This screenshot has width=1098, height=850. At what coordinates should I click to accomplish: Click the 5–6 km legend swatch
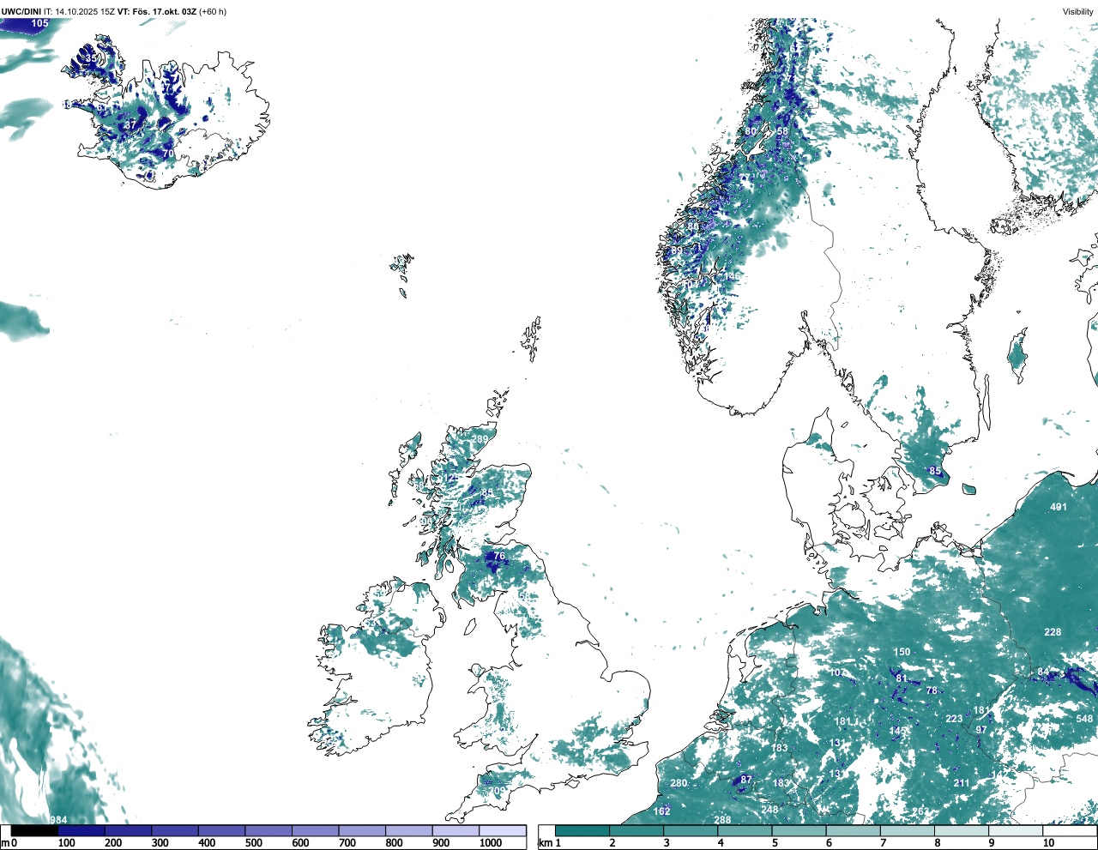click(799, 830)
